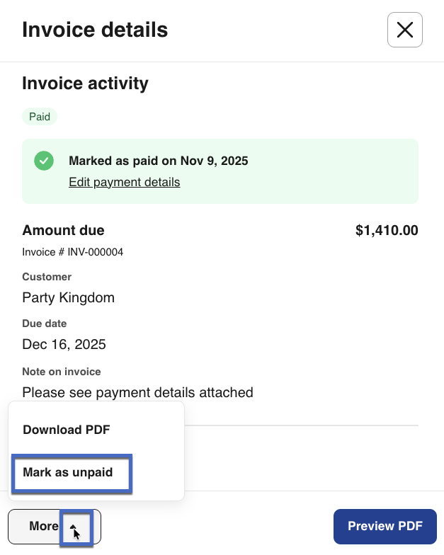Image resolution: width=444 pixels, height=555 pixels.
Task: Click the Customer field label
Action: point(47,277)
